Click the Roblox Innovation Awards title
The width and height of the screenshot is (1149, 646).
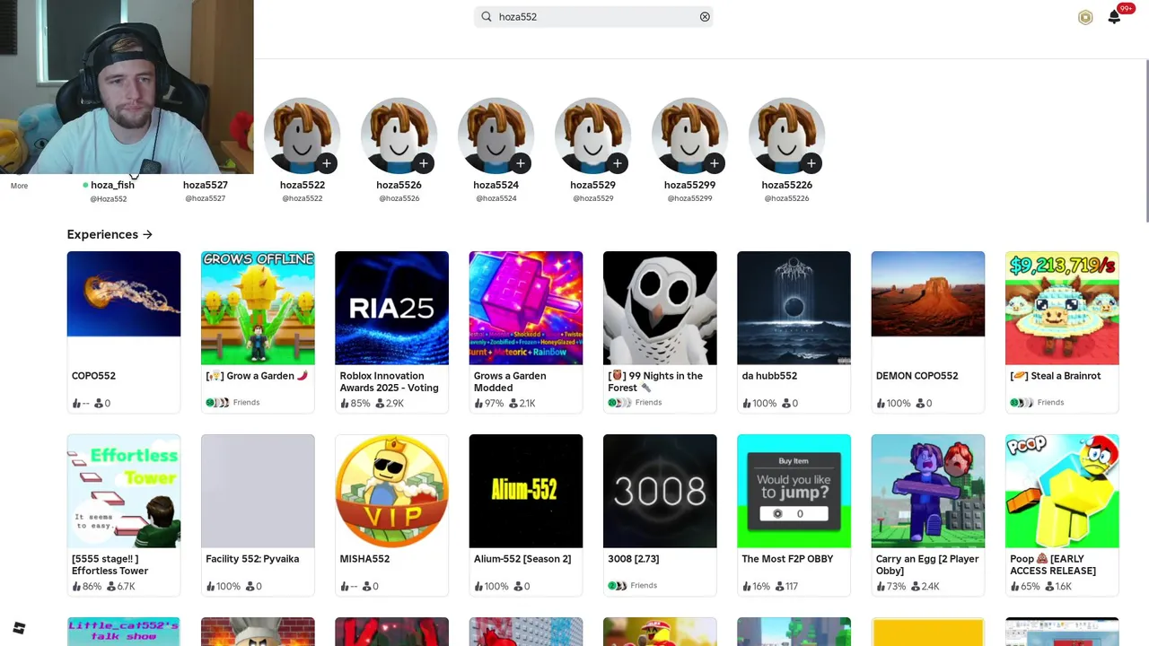[x=389, y=382]
